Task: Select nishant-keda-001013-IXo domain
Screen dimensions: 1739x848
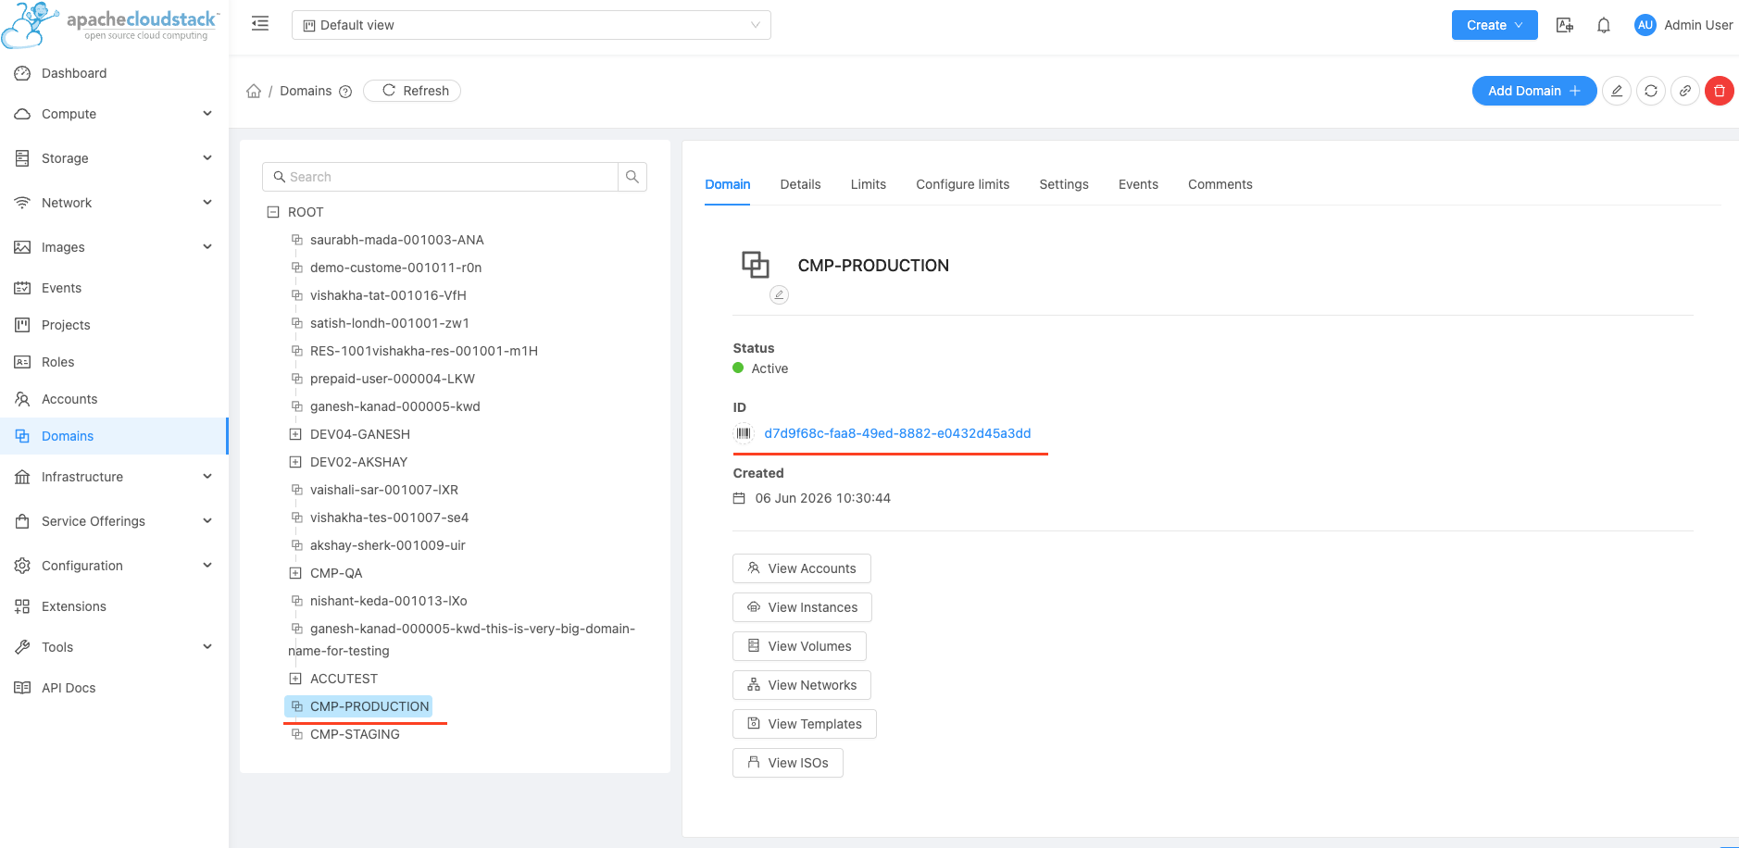Action: point(388,601)
